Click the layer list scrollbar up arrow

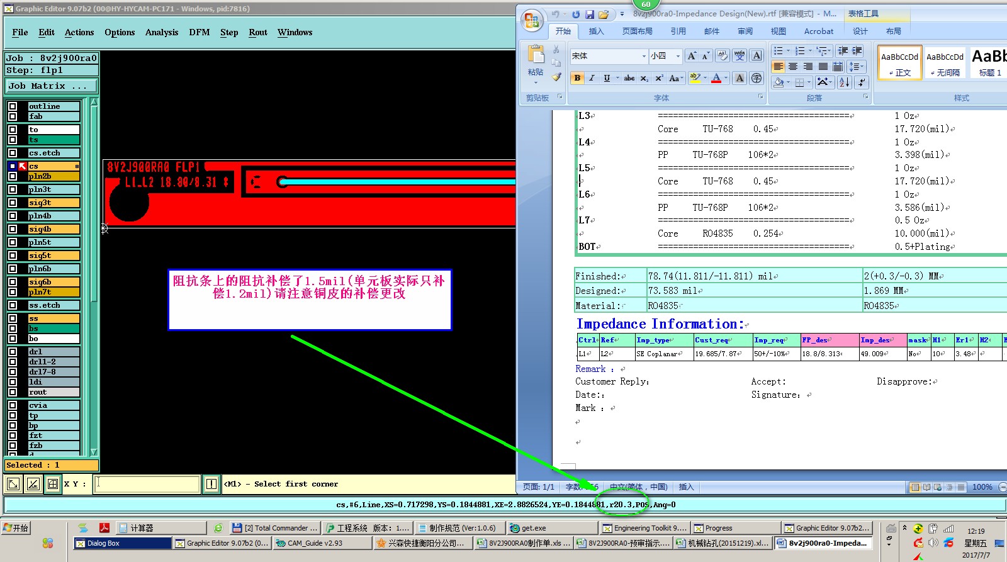tap(94, 102)
